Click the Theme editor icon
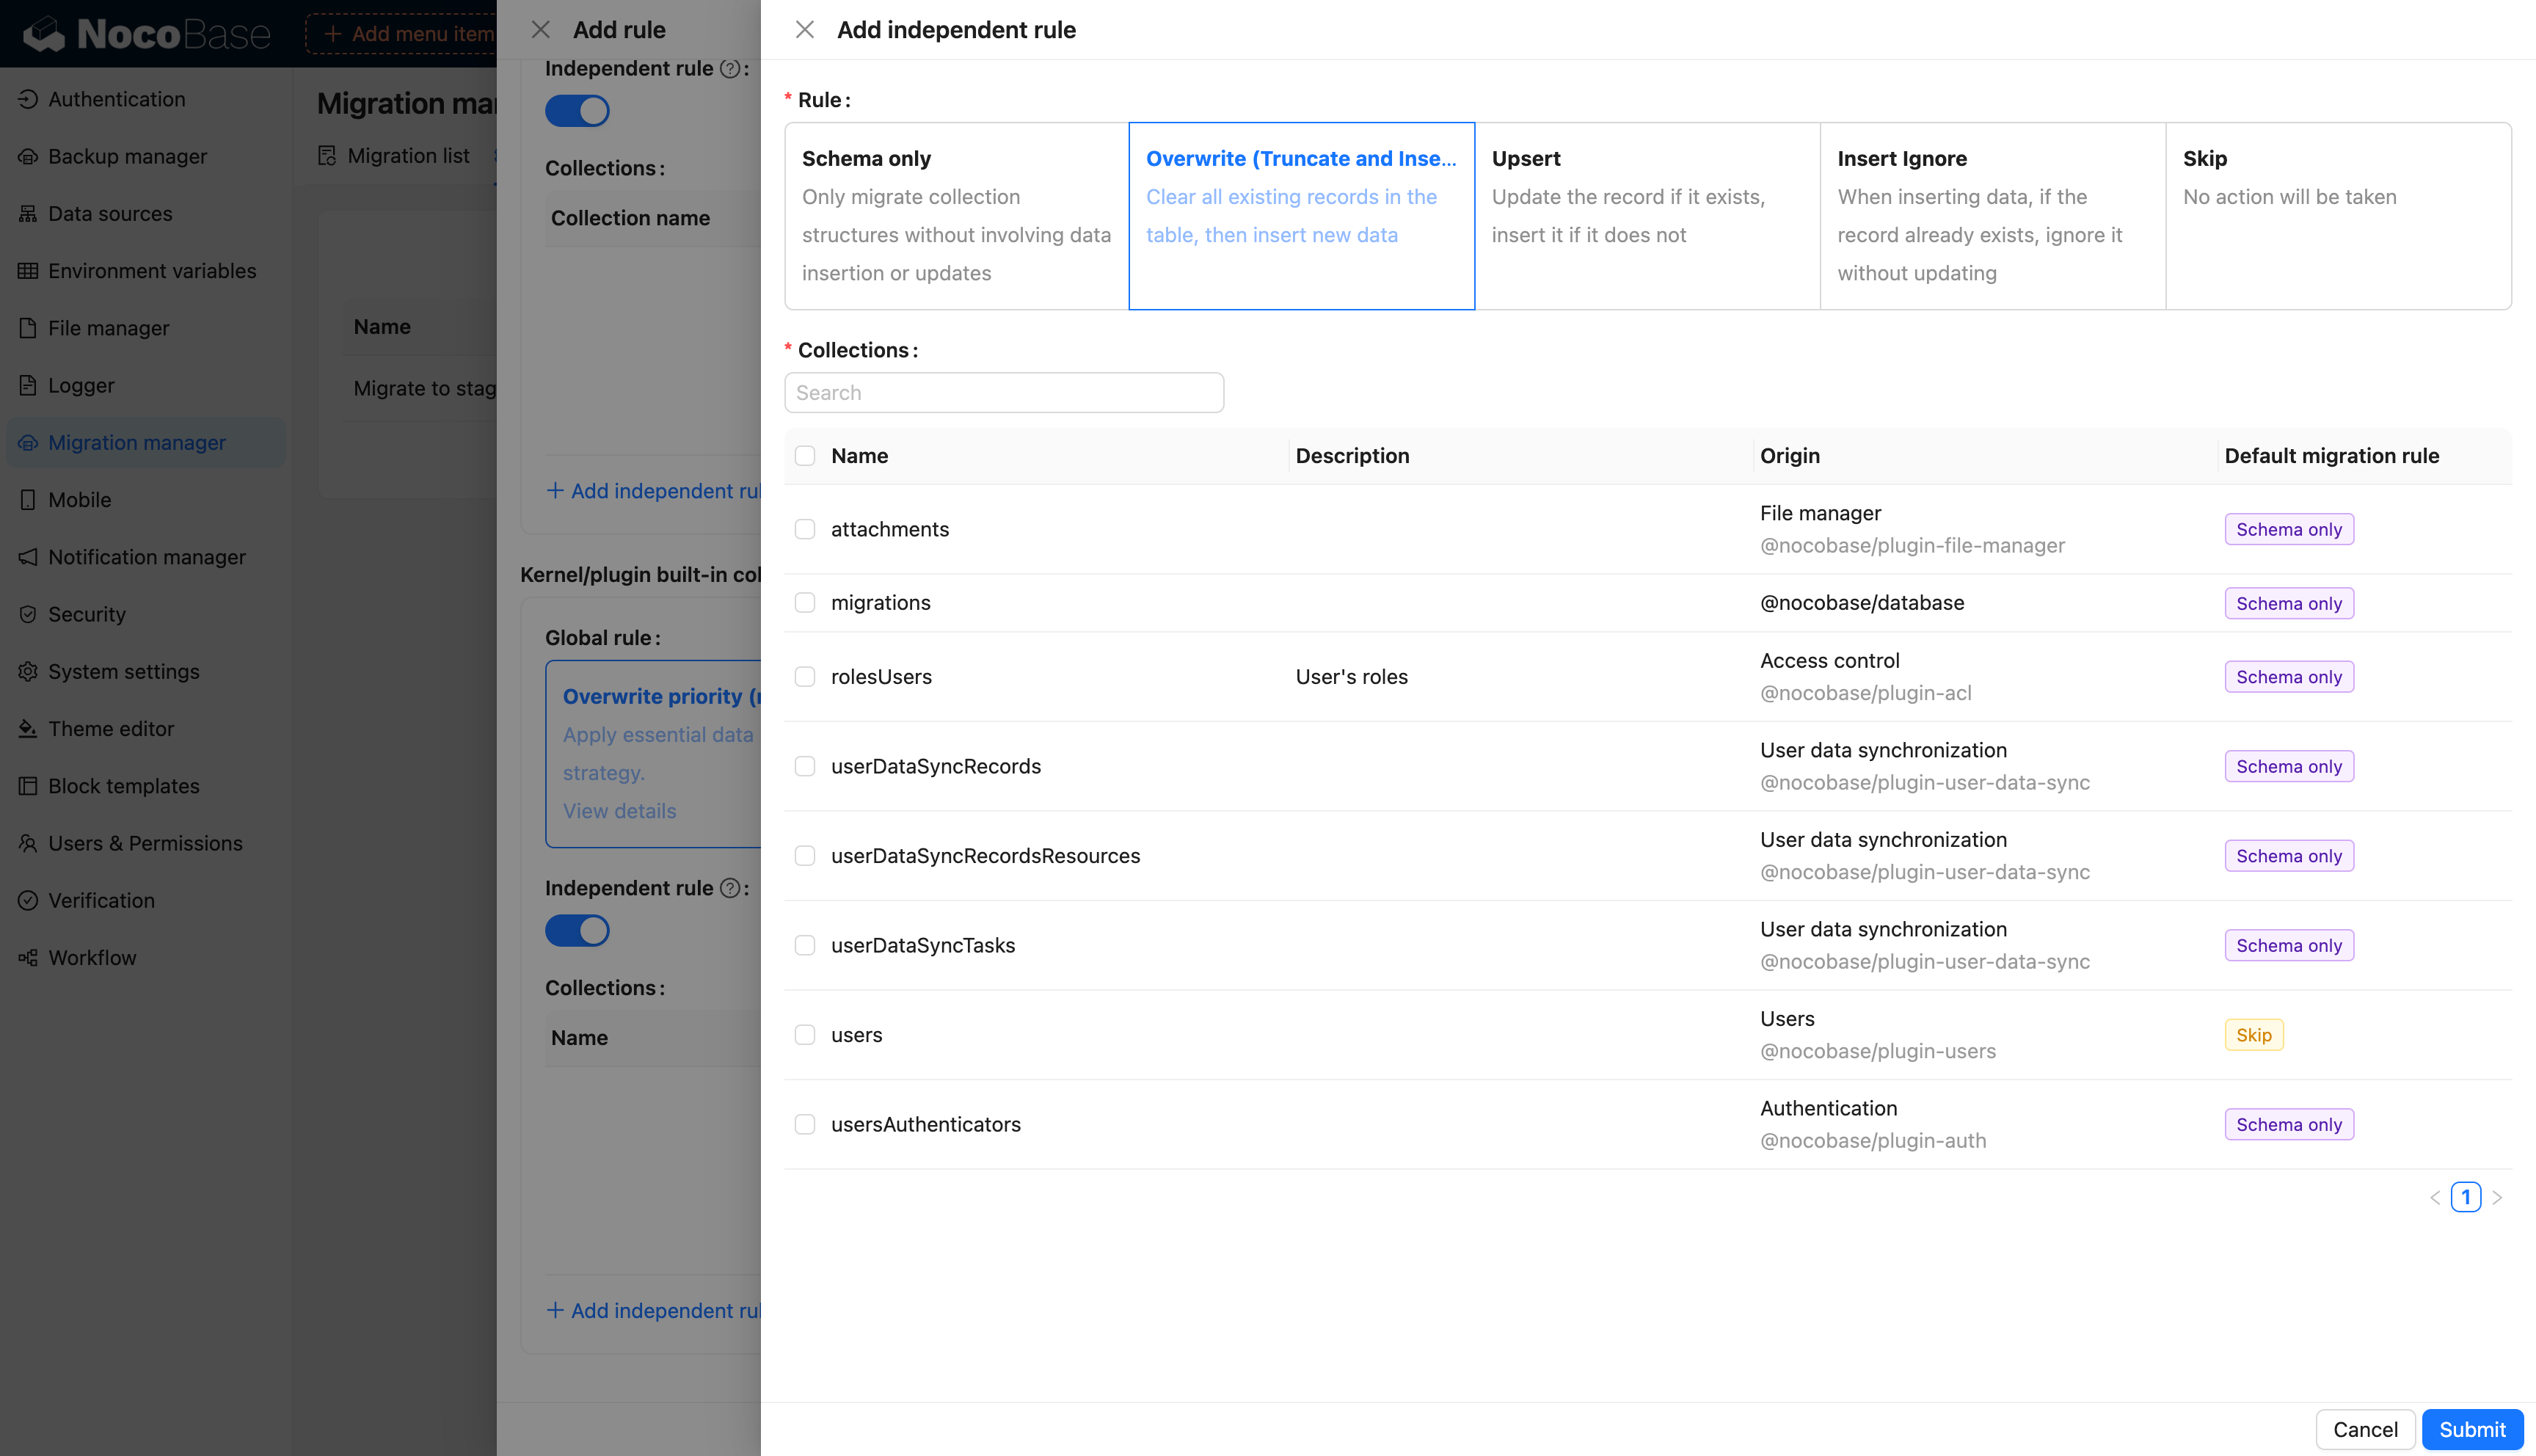This screenshot has width=2536, height=1456. [28, 729]
